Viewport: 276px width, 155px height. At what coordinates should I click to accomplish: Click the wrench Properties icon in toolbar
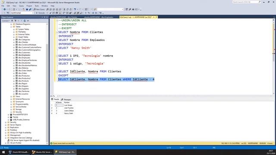(x=130, y=9)
